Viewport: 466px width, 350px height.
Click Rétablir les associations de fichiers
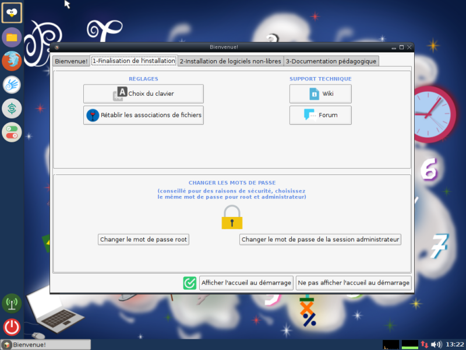coord(143,115)
